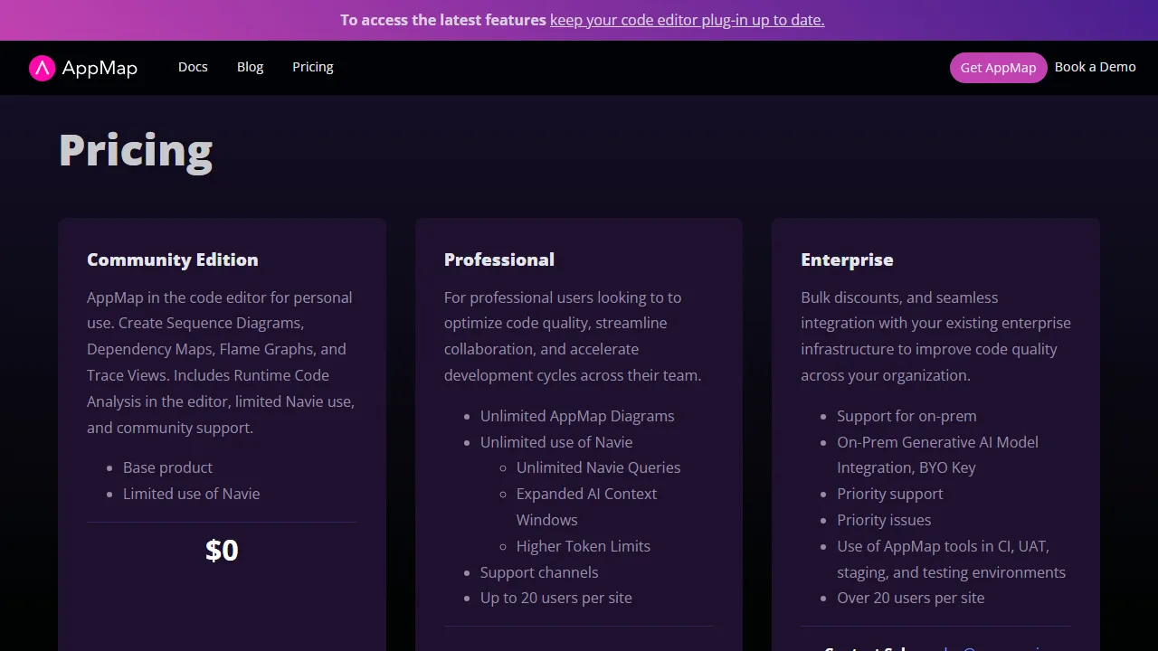The width and height of the screenshot is (1158, 651).
Task: Click the Get AppMap button
Action: click(998, 68)
